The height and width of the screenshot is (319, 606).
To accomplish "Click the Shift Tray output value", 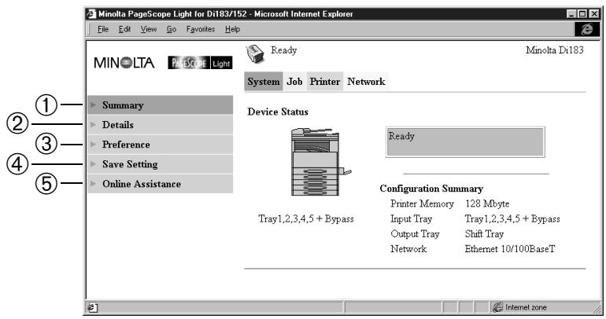I will (484, 234).
